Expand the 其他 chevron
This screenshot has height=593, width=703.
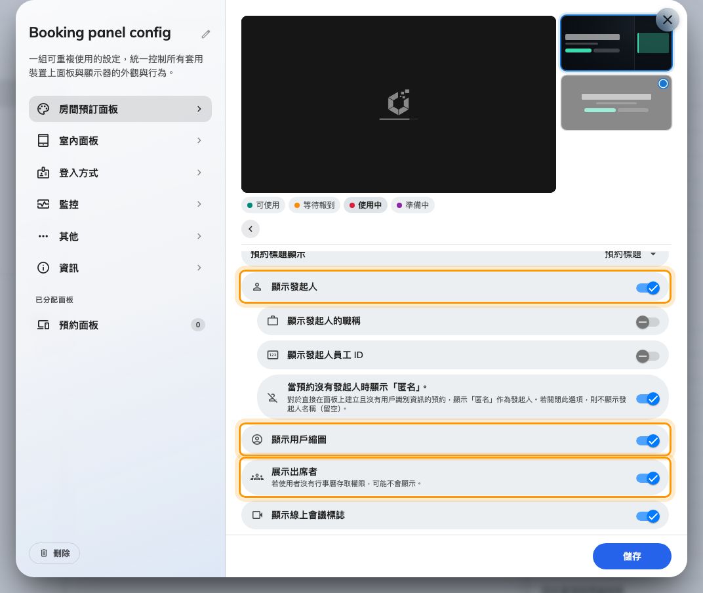click(199, 236)
